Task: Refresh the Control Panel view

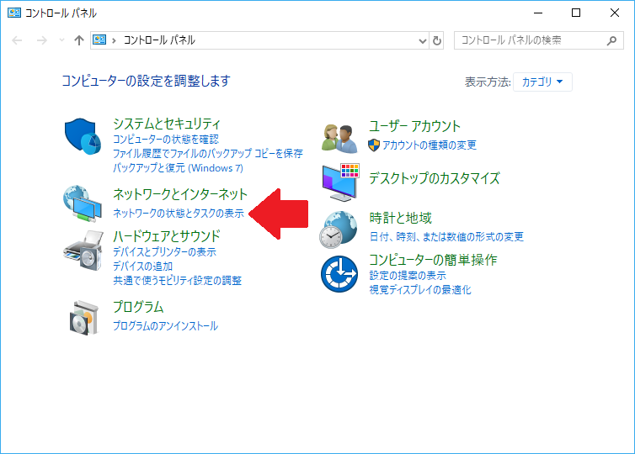Action: 437,40
